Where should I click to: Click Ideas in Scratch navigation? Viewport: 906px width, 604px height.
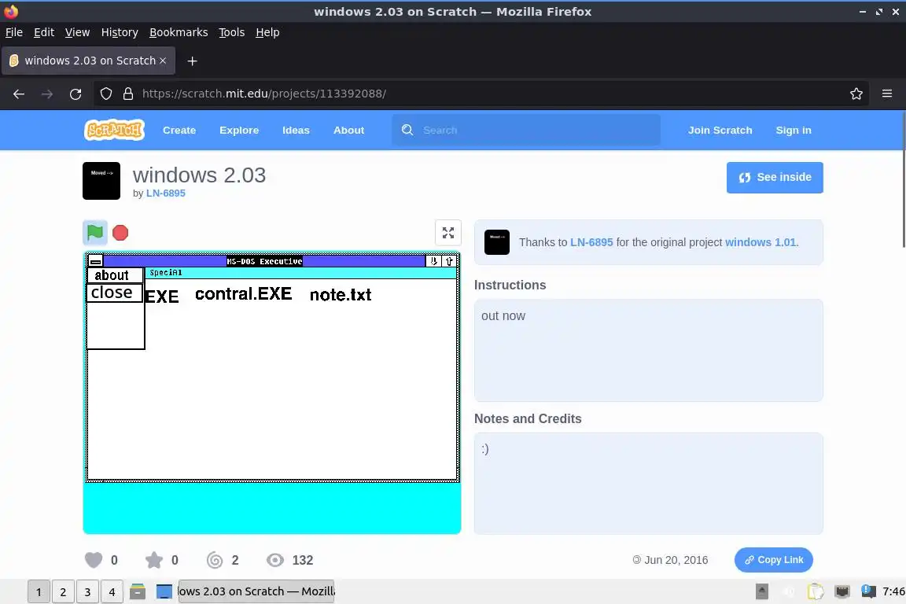[296, 130]
